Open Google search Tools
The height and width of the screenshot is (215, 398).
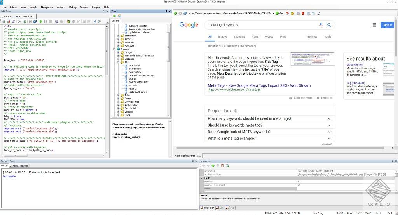[328, 37]
